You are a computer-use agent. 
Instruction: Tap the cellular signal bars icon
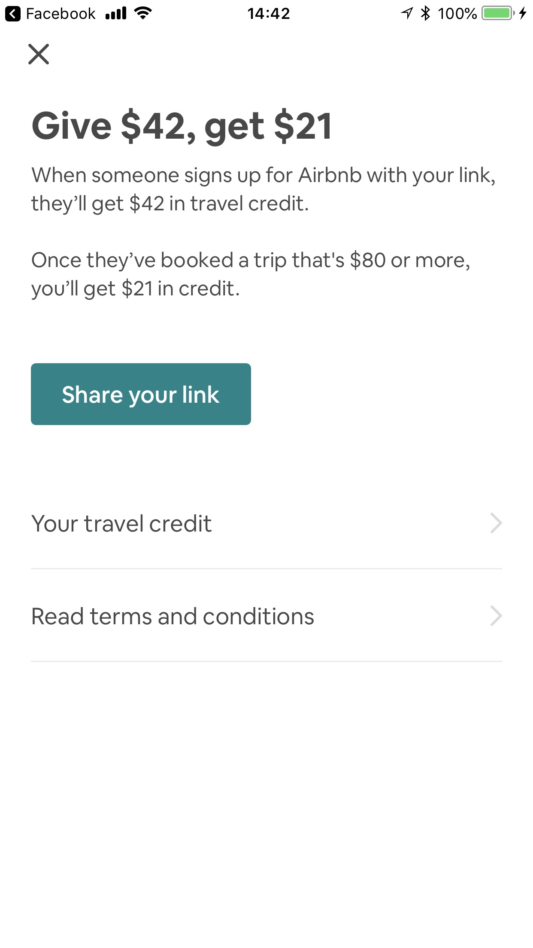tap(116, 14)
